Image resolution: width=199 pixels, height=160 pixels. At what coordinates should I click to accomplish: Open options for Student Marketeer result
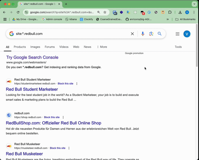click(x=77, y=84)
